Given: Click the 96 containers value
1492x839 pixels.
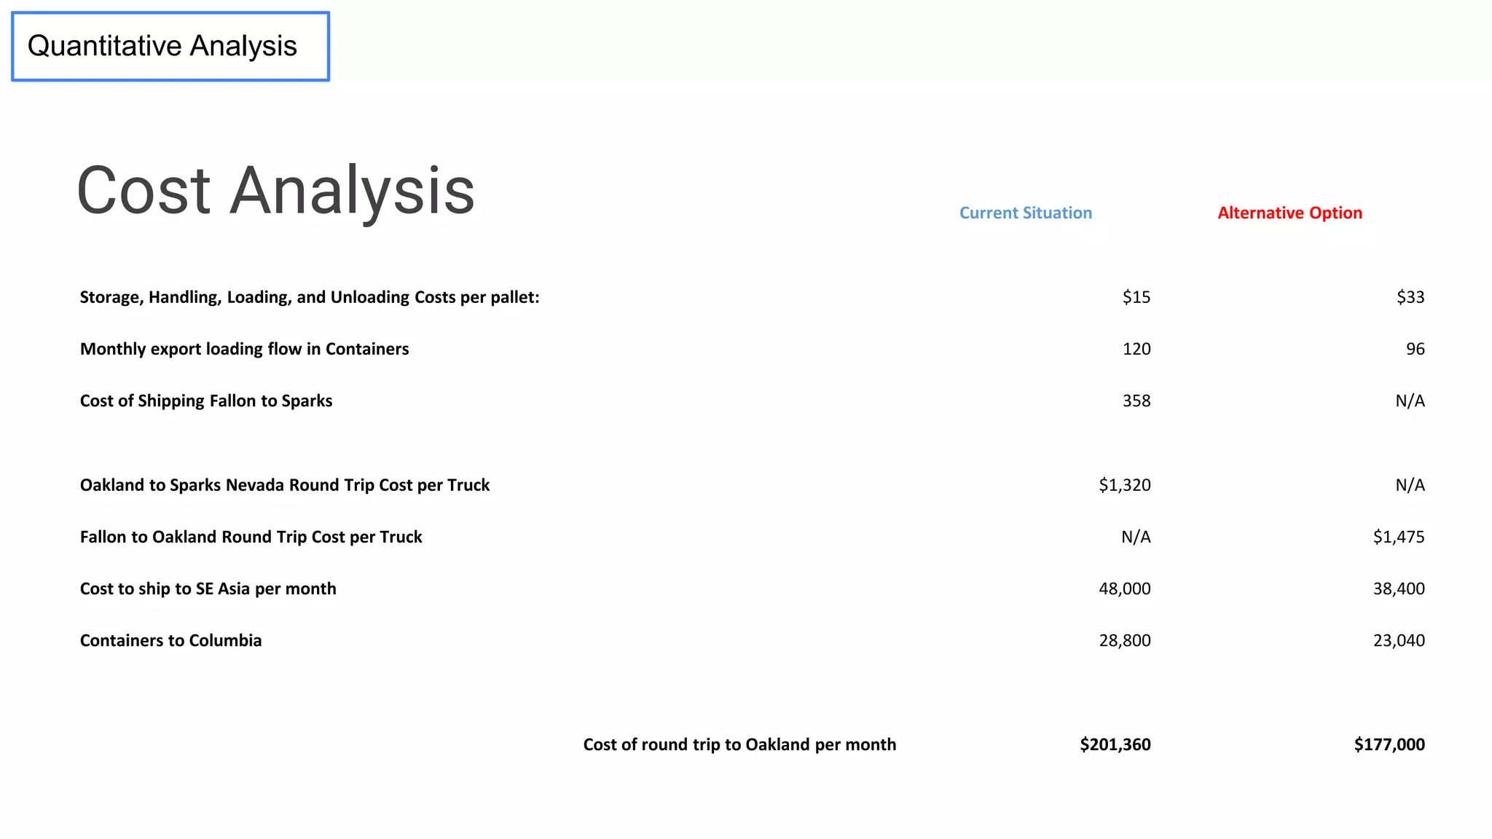Looking at the screenshot, I should point(1415,349).
